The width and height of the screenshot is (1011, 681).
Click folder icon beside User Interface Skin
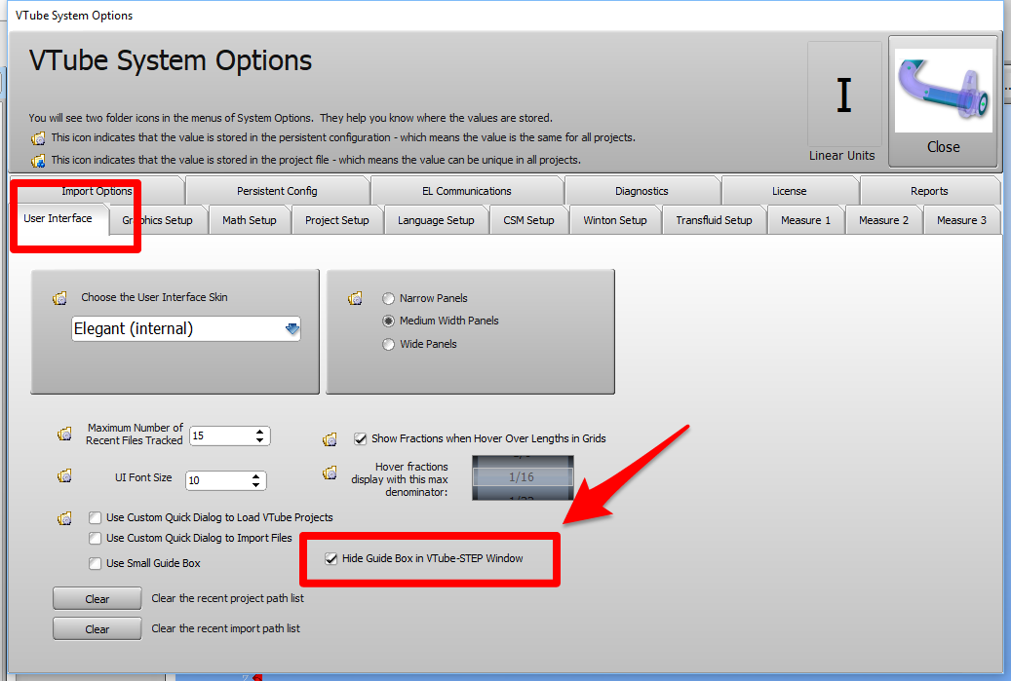(60, 298)
